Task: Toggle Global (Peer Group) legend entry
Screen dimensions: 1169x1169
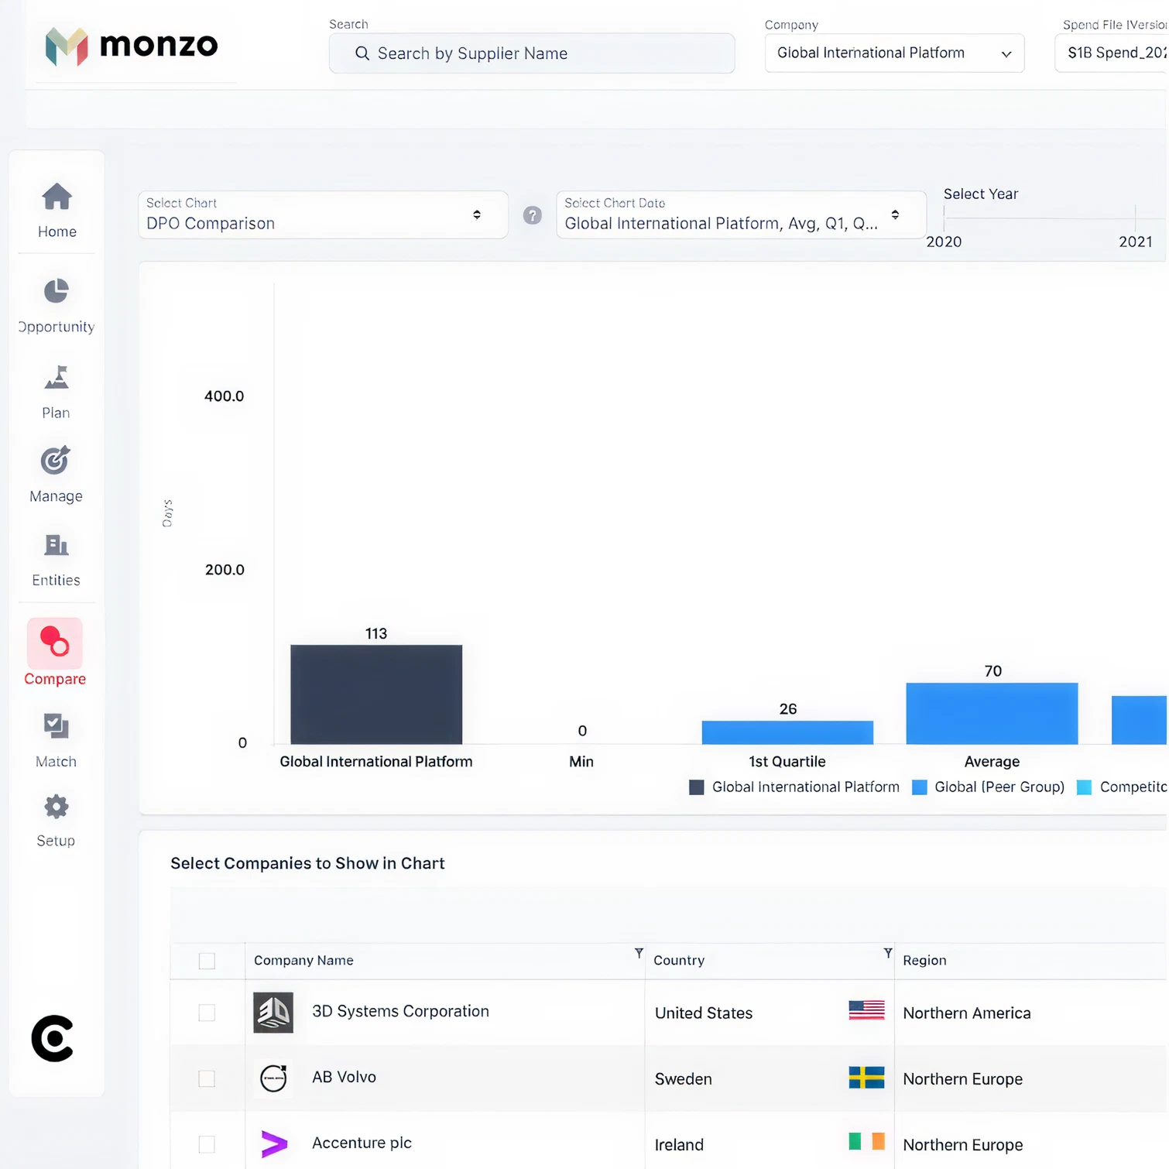Action: (x=989, y=787)
